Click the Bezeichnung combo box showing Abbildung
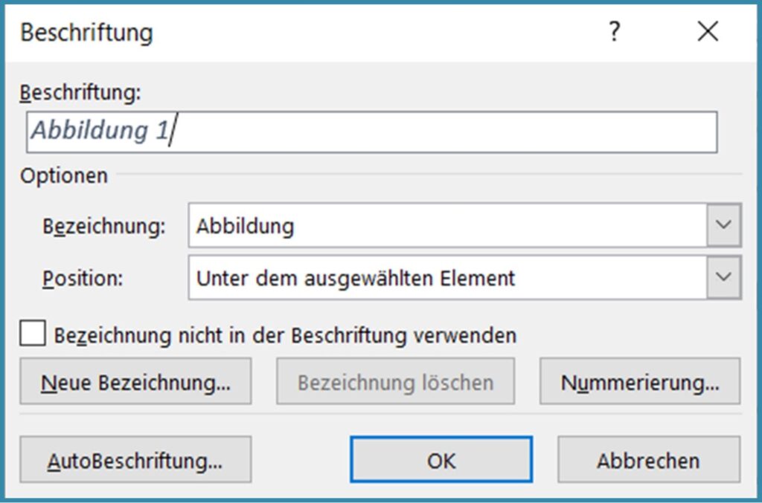762x503 pixels. point(448,226)
